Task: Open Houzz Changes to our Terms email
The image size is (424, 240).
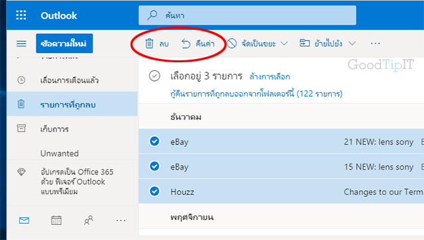Action: point(281,192)
